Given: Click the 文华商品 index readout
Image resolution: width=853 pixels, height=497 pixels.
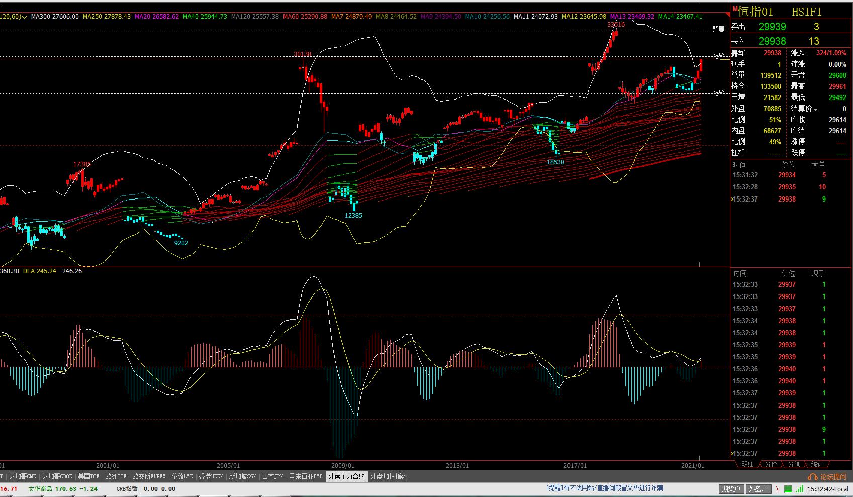Looking at the screenshot, I should tap(62, 489).
